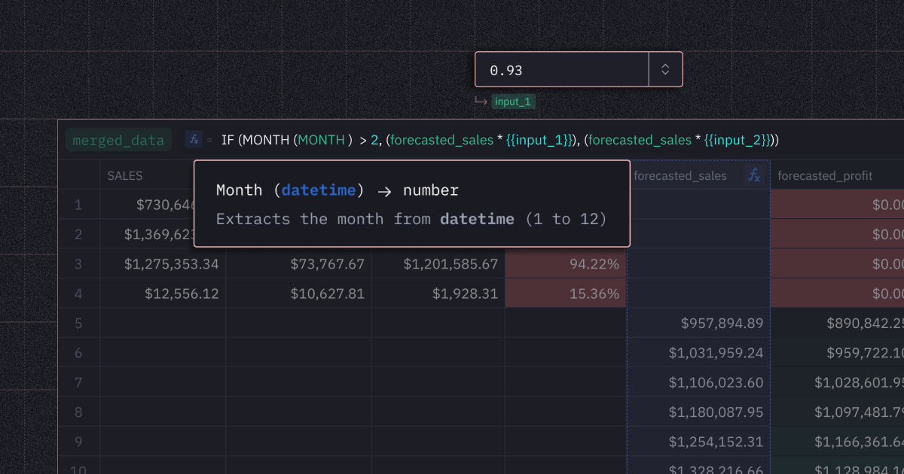
Task: Select forecasted sales cell $1,031,959.24
Action: click(698, 352)
